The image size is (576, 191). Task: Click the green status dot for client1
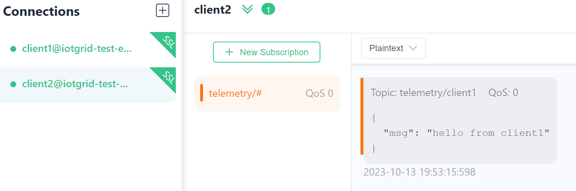tap(13, 49)
